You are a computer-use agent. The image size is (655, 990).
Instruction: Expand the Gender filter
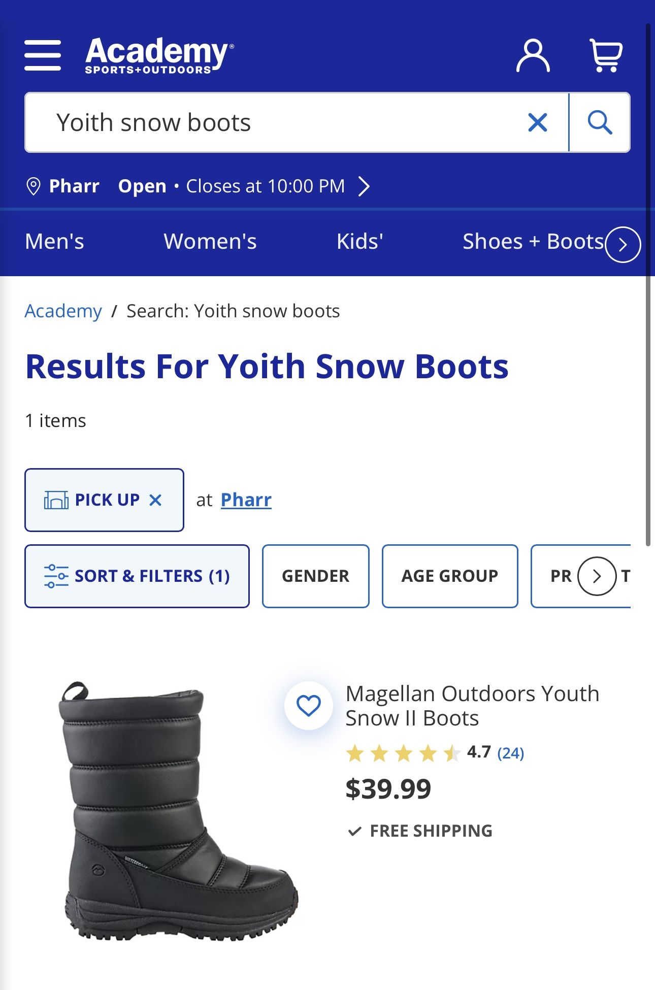click(315, 576)
